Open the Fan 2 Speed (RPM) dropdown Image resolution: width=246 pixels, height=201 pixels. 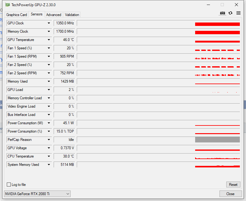49,73
